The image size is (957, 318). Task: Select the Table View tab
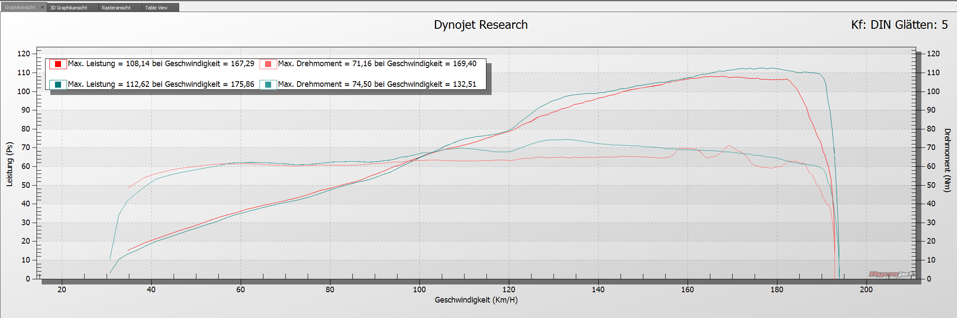pos(156,8)
